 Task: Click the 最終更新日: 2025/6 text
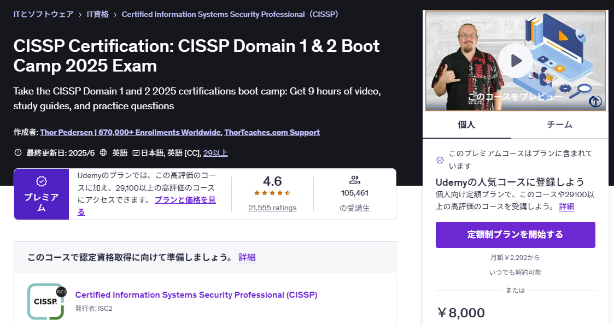[x=61, y=153]
